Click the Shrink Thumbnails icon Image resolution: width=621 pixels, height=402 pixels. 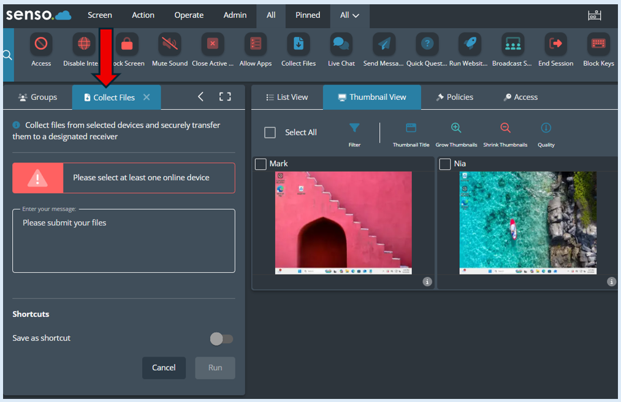coord(505,127)
